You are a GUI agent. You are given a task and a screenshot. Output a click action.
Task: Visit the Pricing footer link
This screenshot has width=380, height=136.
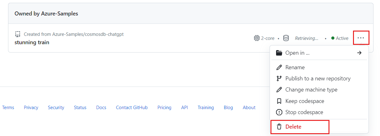(164, 108)
